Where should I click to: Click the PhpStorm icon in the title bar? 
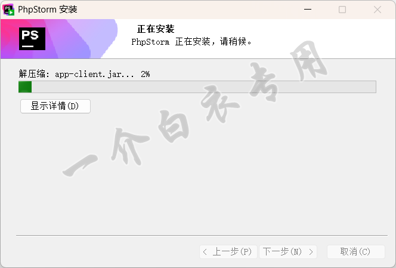tap(8, 10)
